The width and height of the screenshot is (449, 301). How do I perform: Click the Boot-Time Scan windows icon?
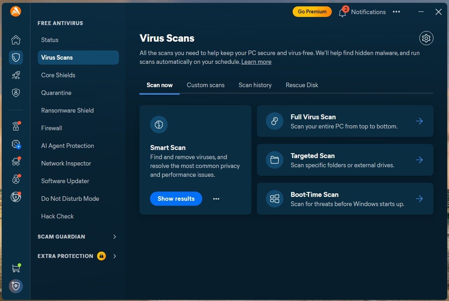point(275,199)
